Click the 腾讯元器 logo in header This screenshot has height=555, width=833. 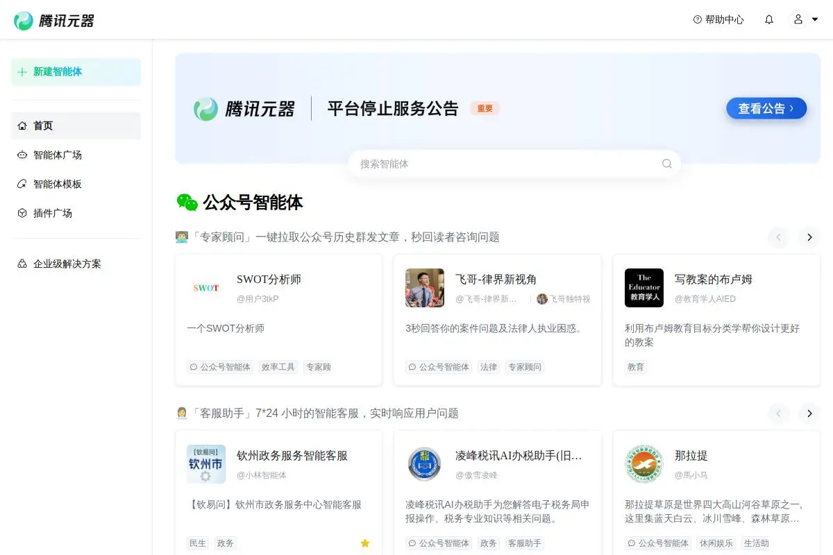[x=54, y=20]
